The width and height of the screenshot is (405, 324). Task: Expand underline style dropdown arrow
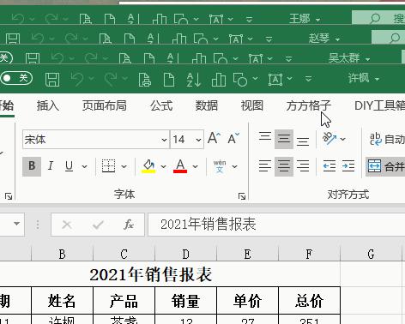point(85,166)
